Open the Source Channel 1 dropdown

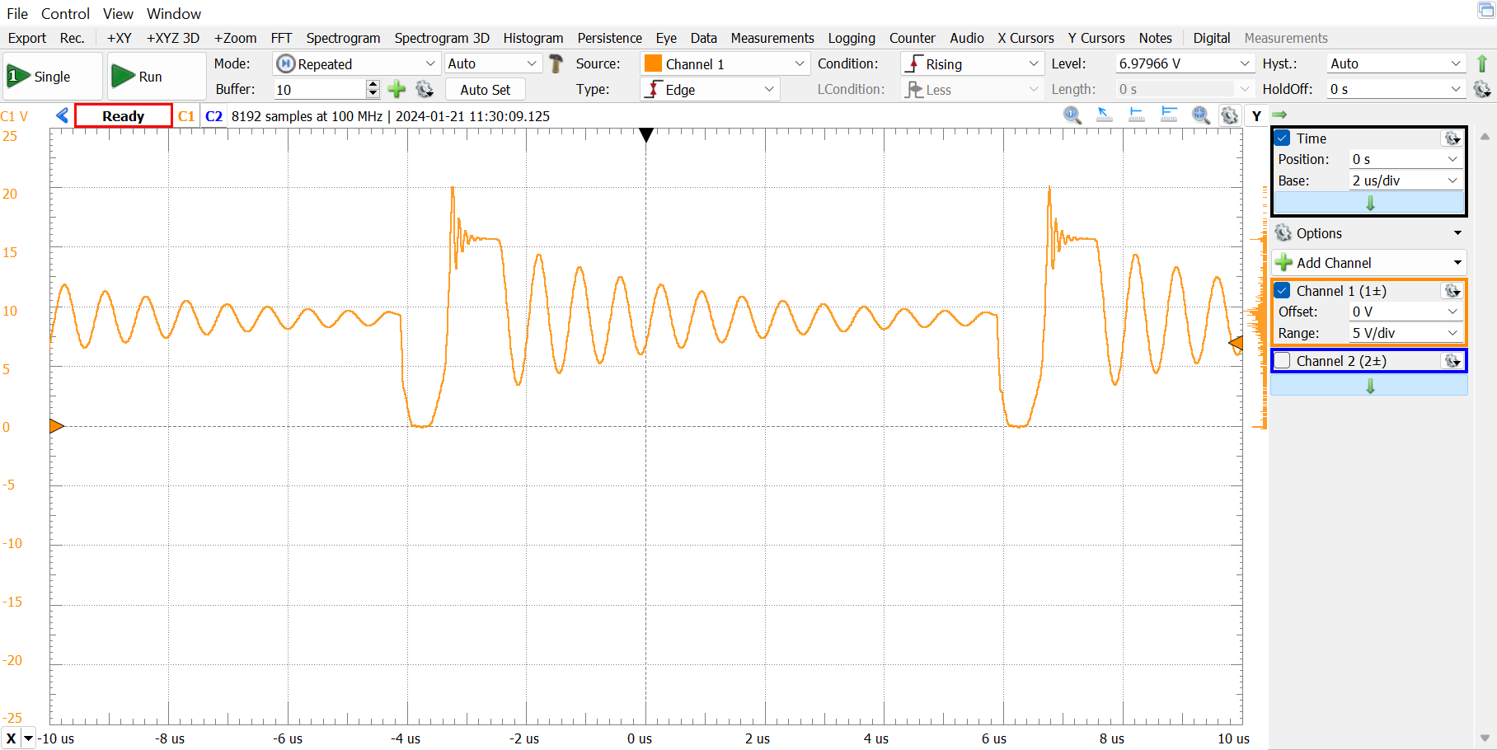pyautogui.click(x=725, y=63)
